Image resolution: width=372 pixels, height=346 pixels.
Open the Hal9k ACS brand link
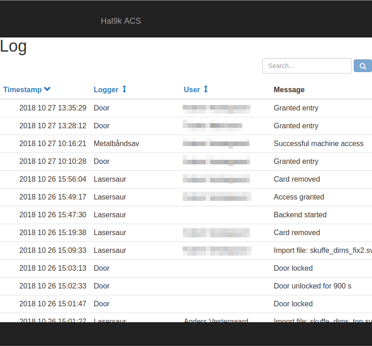(x=121, y=21)
